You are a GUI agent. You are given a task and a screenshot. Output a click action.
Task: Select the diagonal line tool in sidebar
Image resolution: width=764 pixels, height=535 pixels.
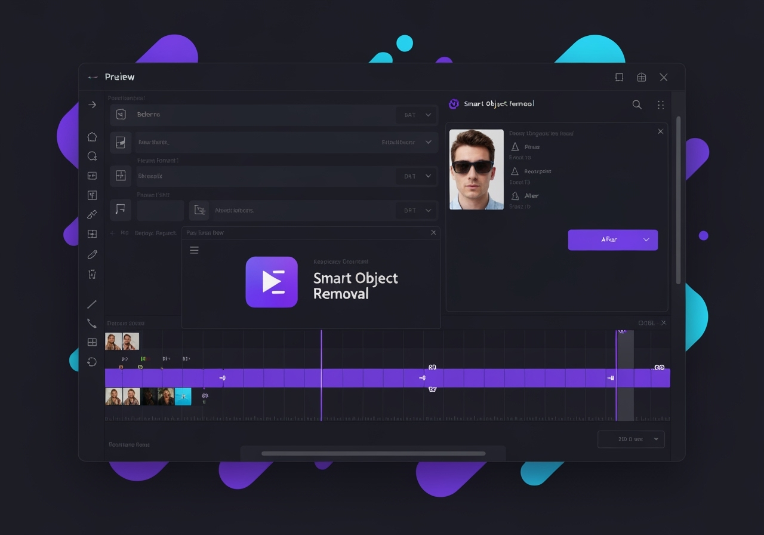tap(92, 305)
